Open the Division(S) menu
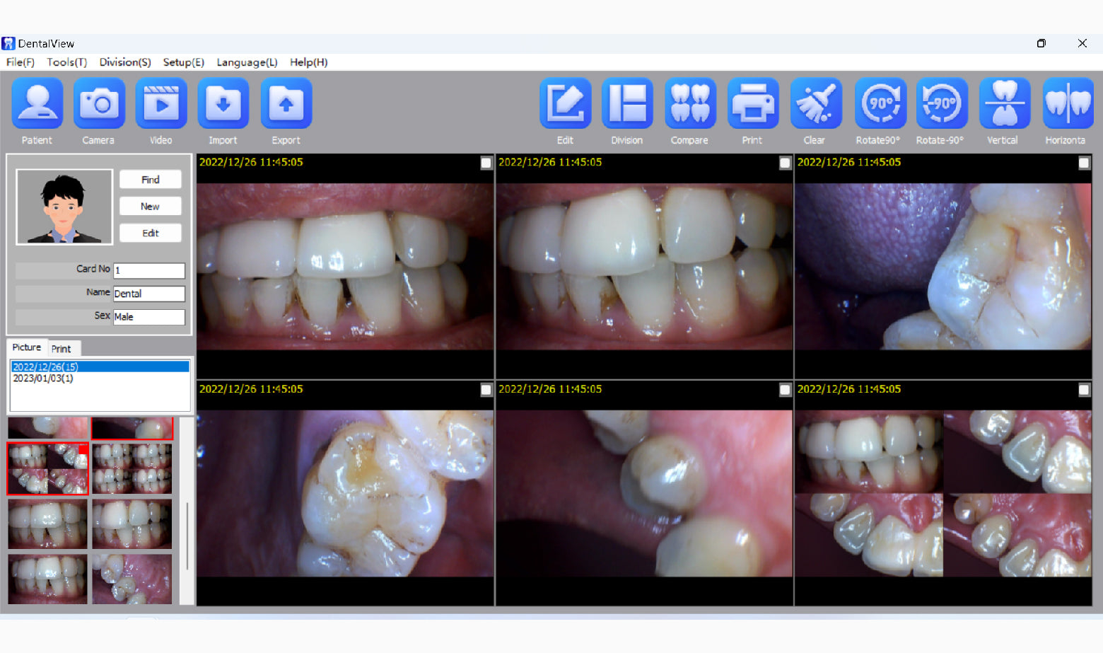This screenshot has height=653, width=1103. click(x=125, y=62)
